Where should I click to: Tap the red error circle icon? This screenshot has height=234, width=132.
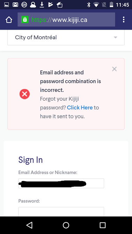(x=25, y=94)
